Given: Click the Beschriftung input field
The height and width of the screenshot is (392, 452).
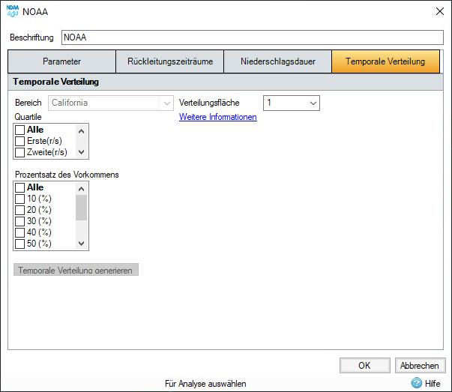Looking at the screenshot, I should (252, 37).
